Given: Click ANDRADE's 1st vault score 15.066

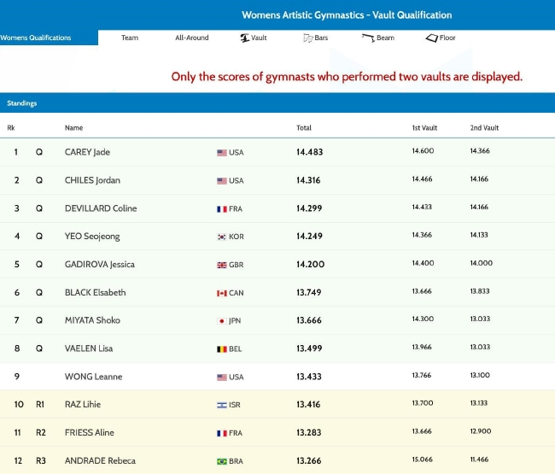Looking at the screenshot, I should [x=423, y=459].
